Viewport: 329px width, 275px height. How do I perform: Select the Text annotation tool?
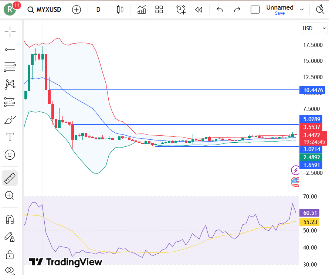point(10,137)
